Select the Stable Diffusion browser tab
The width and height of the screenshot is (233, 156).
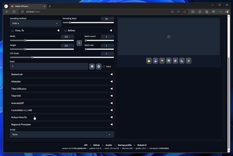[28, 6]
